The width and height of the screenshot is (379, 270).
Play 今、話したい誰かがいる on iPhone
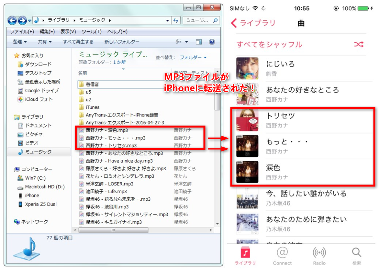pyautogui.click(x=305, y=198)
